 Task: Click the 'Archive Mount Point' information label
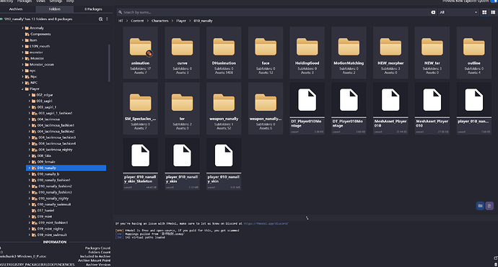pyautogui.click(x=95, y=261)
